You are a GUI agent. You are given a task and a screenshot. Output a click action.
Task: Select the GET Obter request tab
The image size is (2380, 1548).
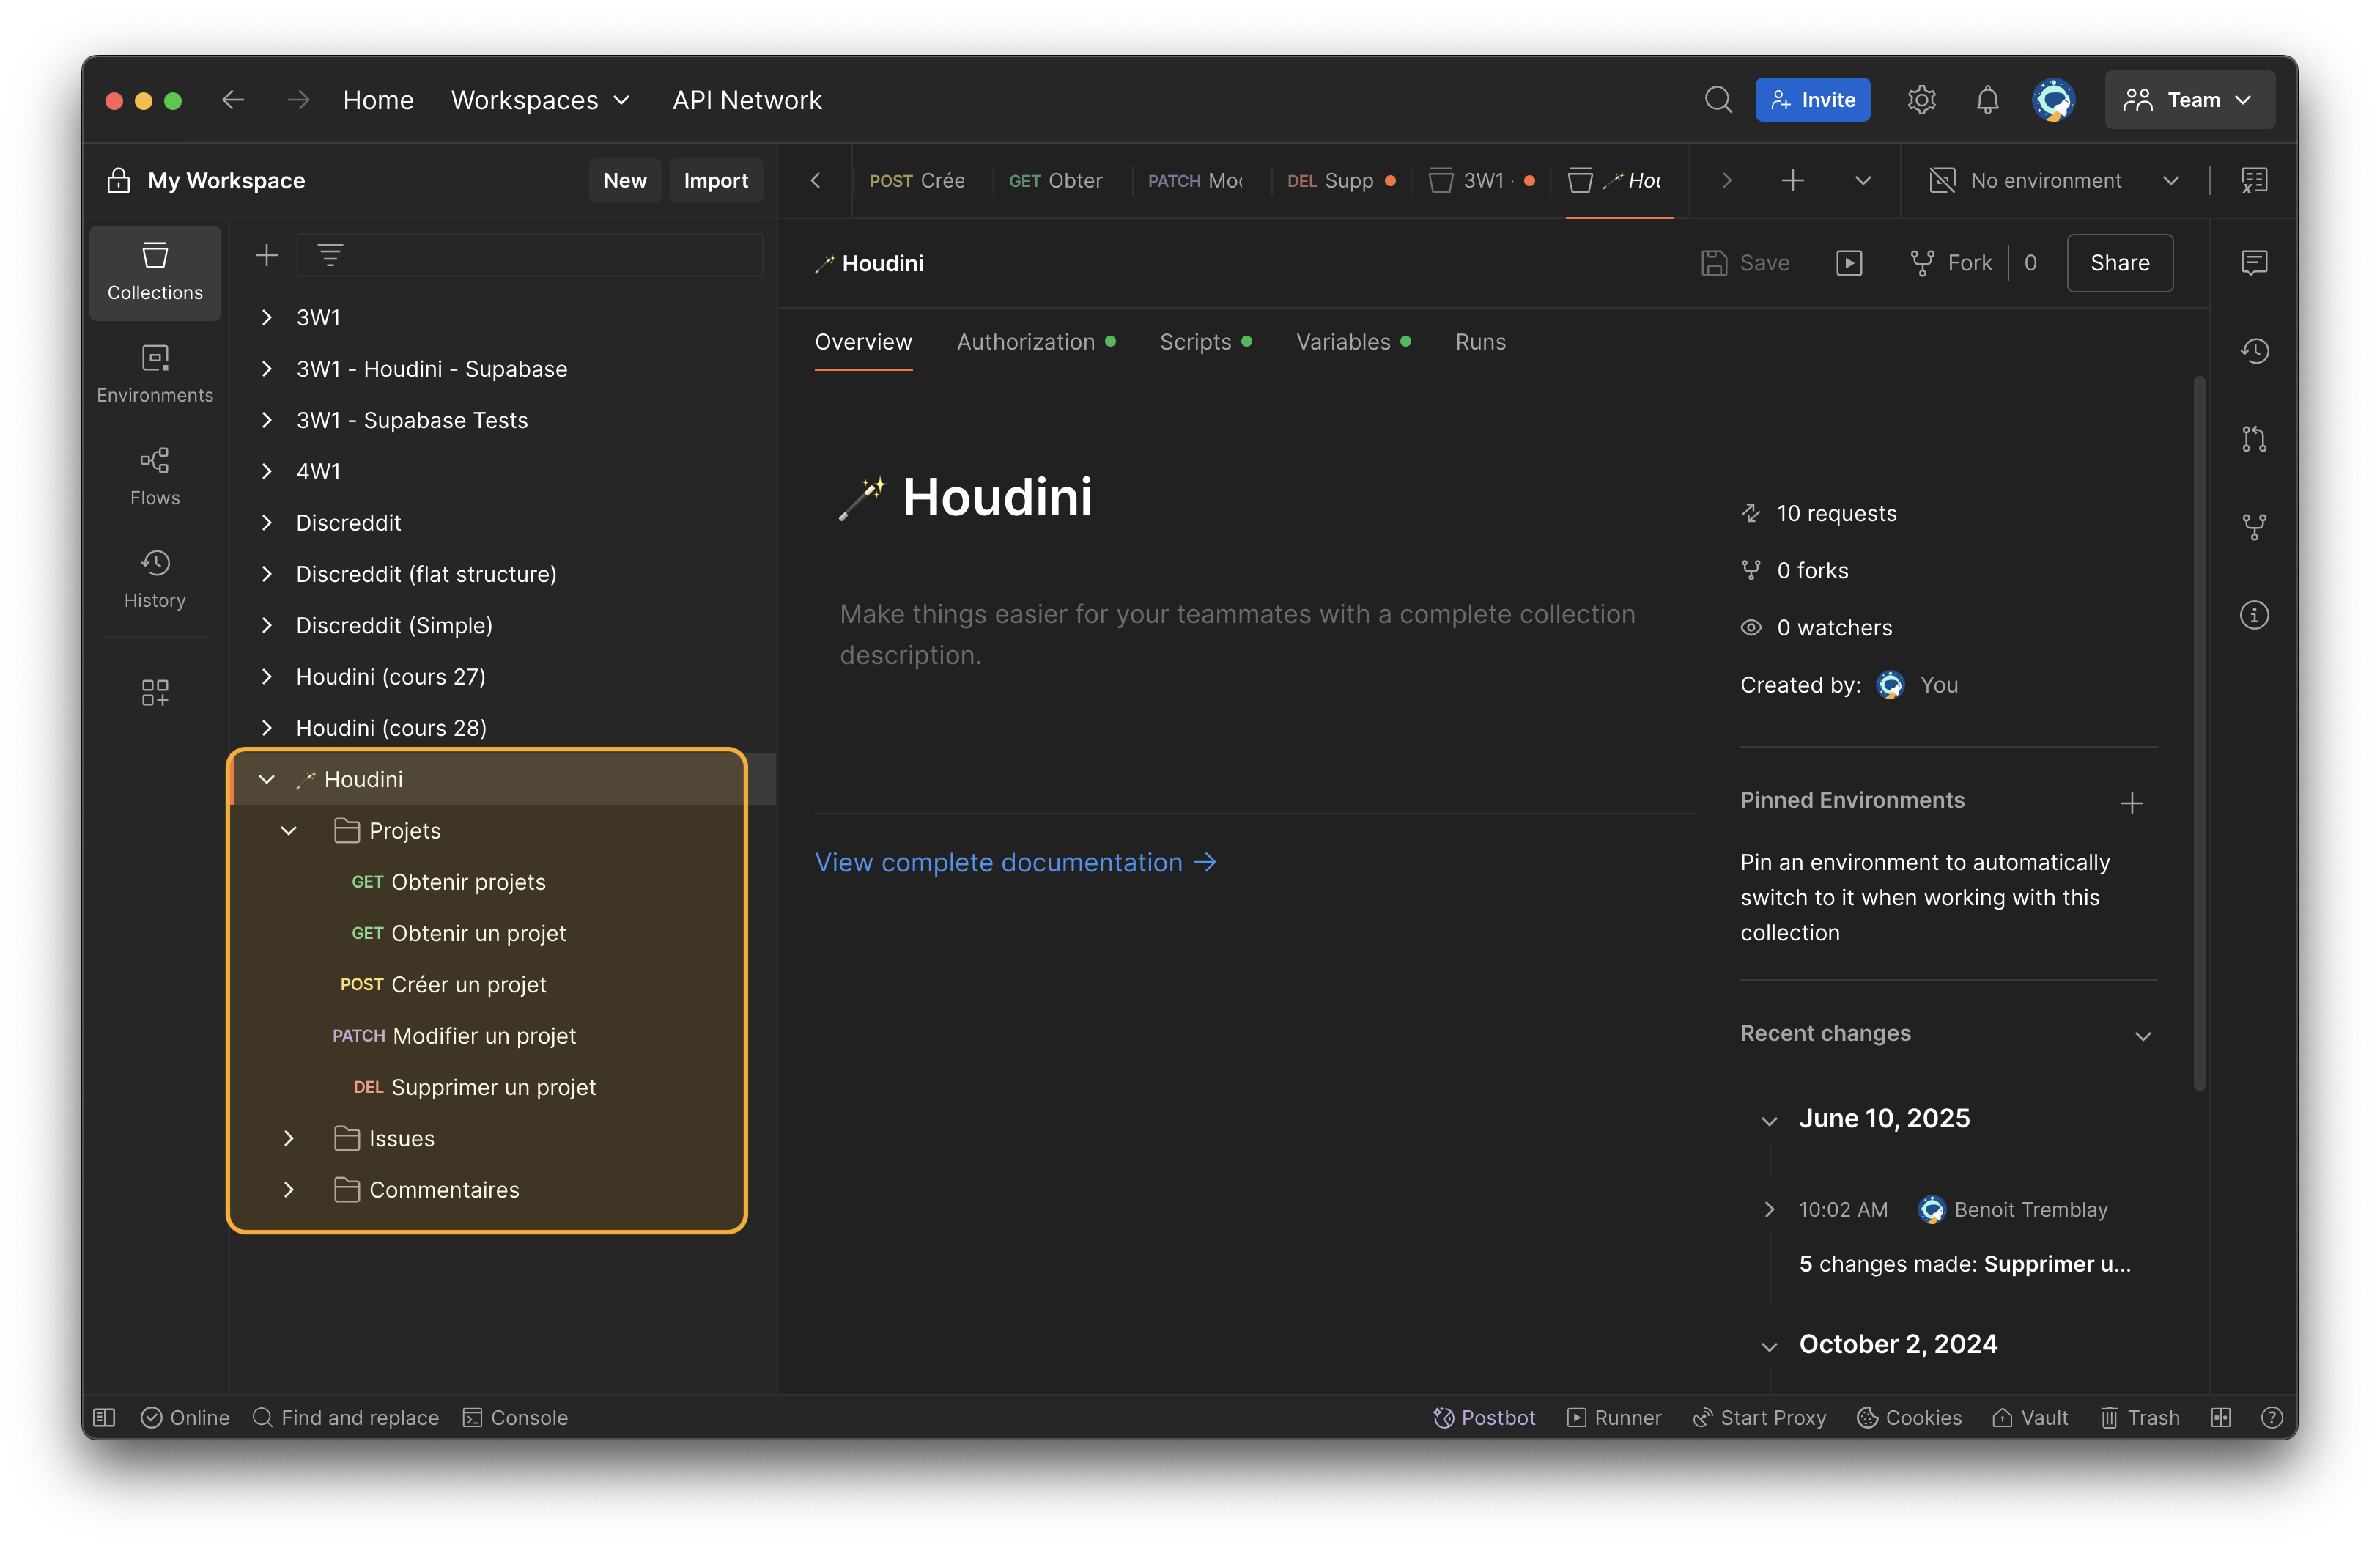[1055, 181]
